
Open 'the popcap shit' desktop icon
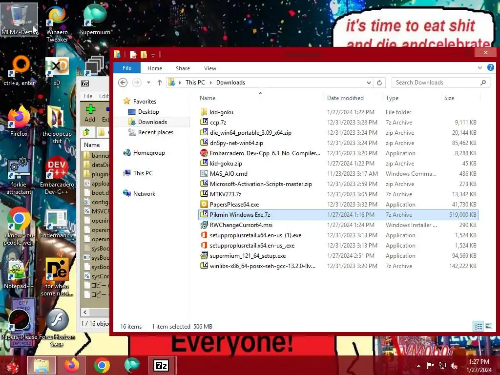click(57, 125)
